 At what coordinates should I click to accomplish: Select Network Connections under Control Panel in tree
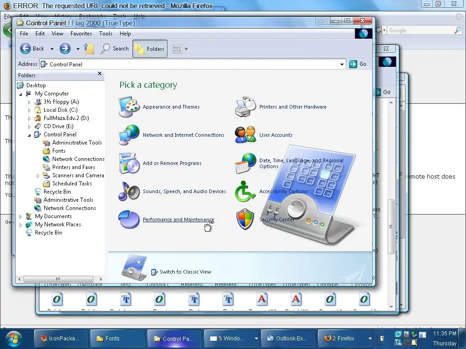click(78, 159)
